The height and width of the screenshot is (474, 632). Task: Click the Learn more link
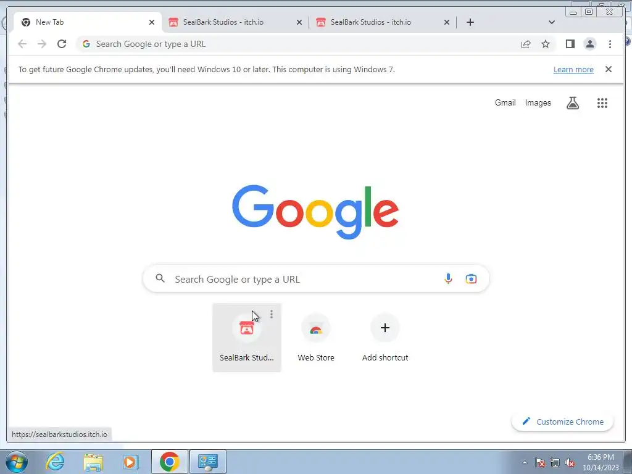pyautogui.click(x=573, y=69)
